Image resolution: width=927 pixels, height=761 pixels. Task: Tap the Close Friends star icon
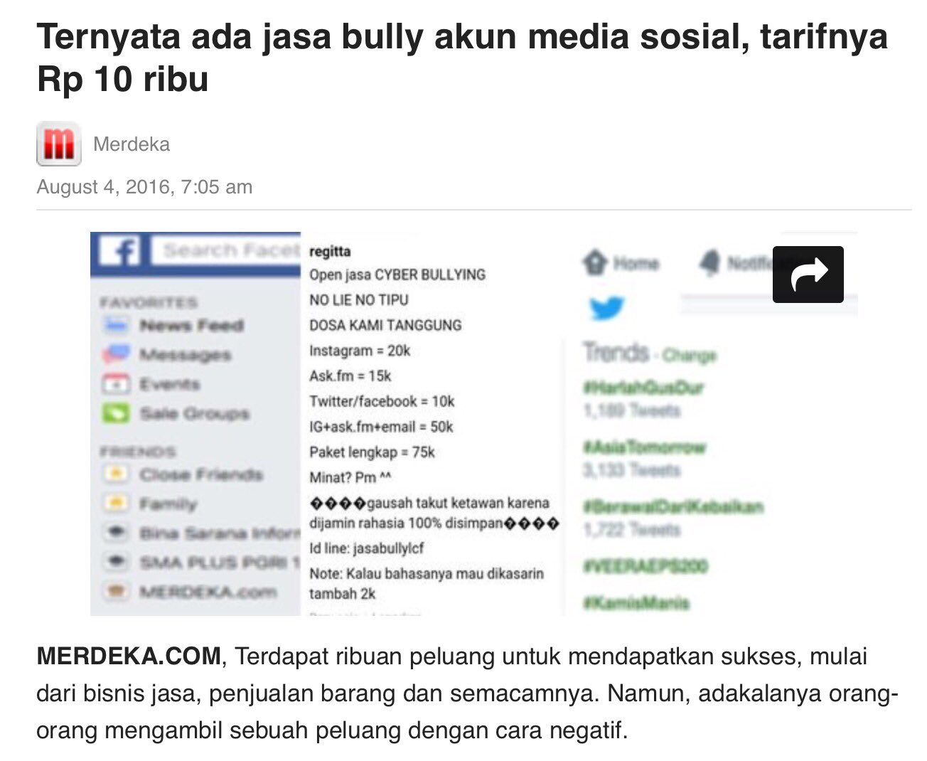pos(116,474)
